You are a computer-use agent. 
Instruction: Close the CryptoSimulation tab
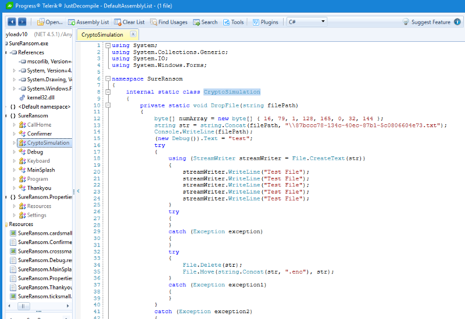133,34
